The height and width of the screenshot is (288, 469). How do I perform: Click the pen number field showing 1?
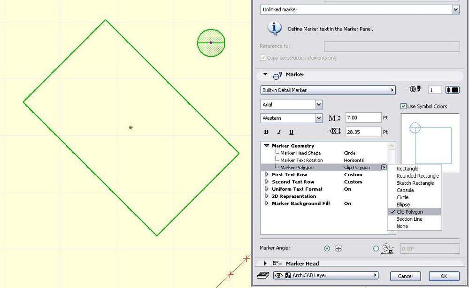pos(435,90)
